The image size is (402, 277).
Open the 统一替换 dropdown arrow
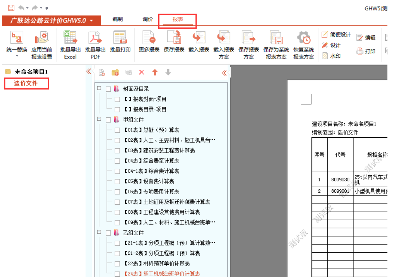click(16, 56)
